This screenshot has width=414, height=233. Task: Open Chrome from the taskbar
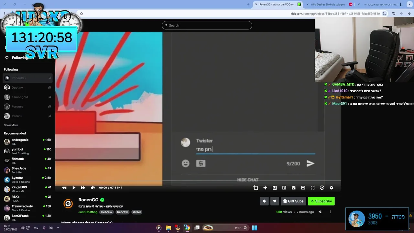(187, 228)
